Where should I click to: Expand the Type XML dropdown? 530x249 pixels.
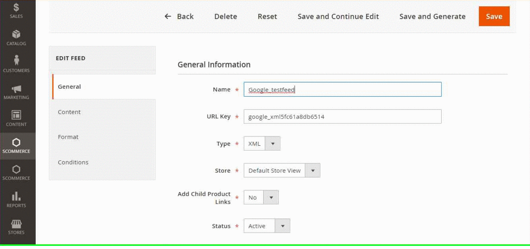[x=262, y=143]
